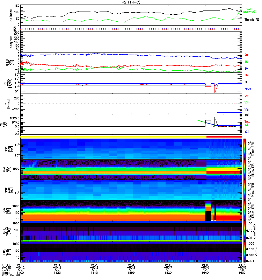
Task: Click the red Vi velocity legend label
Action: click(247, 96)
